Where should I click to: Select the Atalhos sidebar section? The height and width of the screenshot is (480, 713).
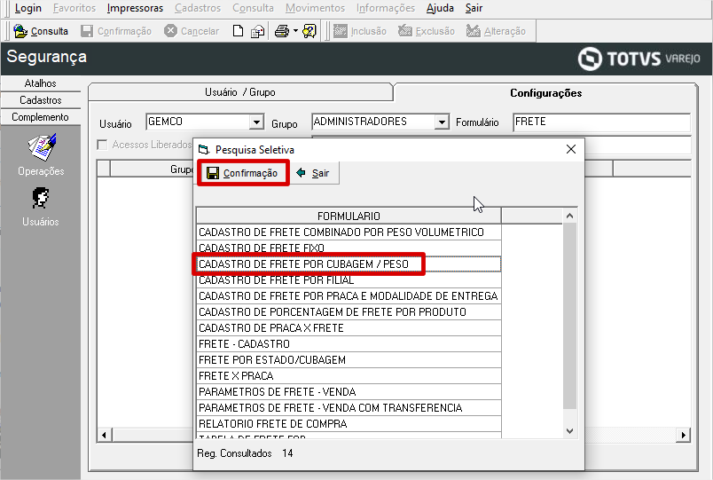point(41,83)
